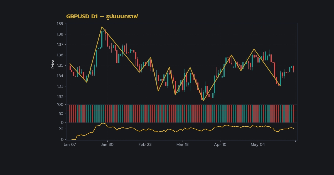Image resolution: width=334 pixels, height=175 pixels.
Task: Click the '136' price axis value
Action: click(60, 55)
